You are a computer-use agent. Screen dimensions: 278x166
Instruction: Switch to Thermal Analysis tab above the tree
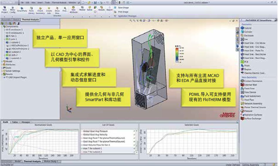point(30,19)
